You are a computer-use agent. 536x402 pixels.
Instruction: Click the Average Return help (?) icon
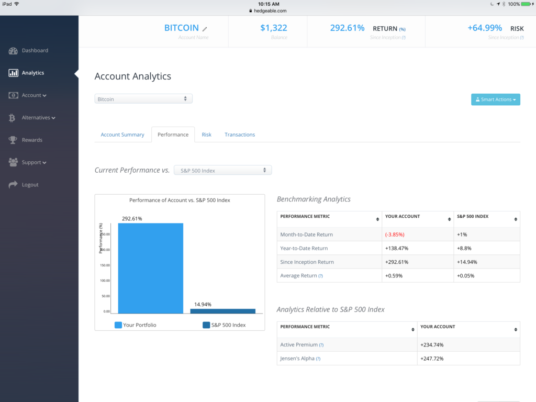point(320,276)
